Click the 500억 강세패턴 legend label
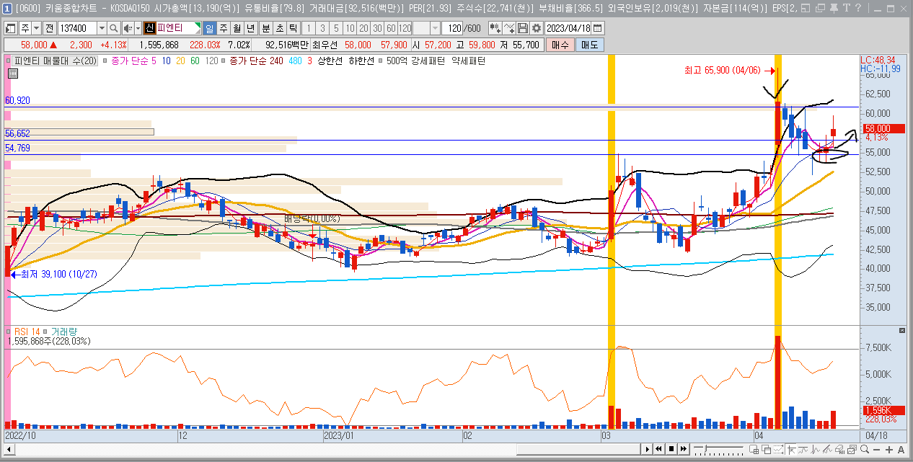 coord(415,61)
